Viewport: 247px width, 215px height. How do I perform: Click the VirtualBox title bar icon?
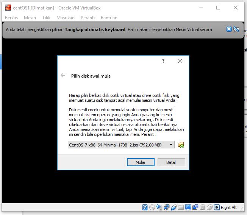tap(8, 8)
